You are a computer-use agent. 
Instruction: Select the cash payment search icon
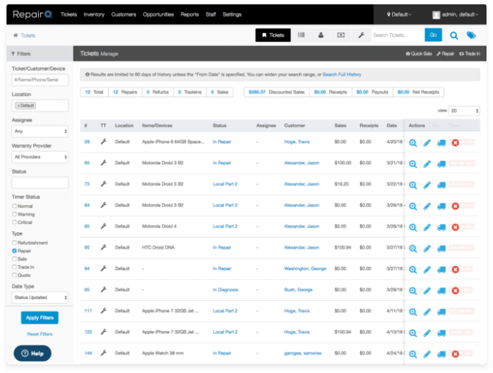tap(340, 35)
